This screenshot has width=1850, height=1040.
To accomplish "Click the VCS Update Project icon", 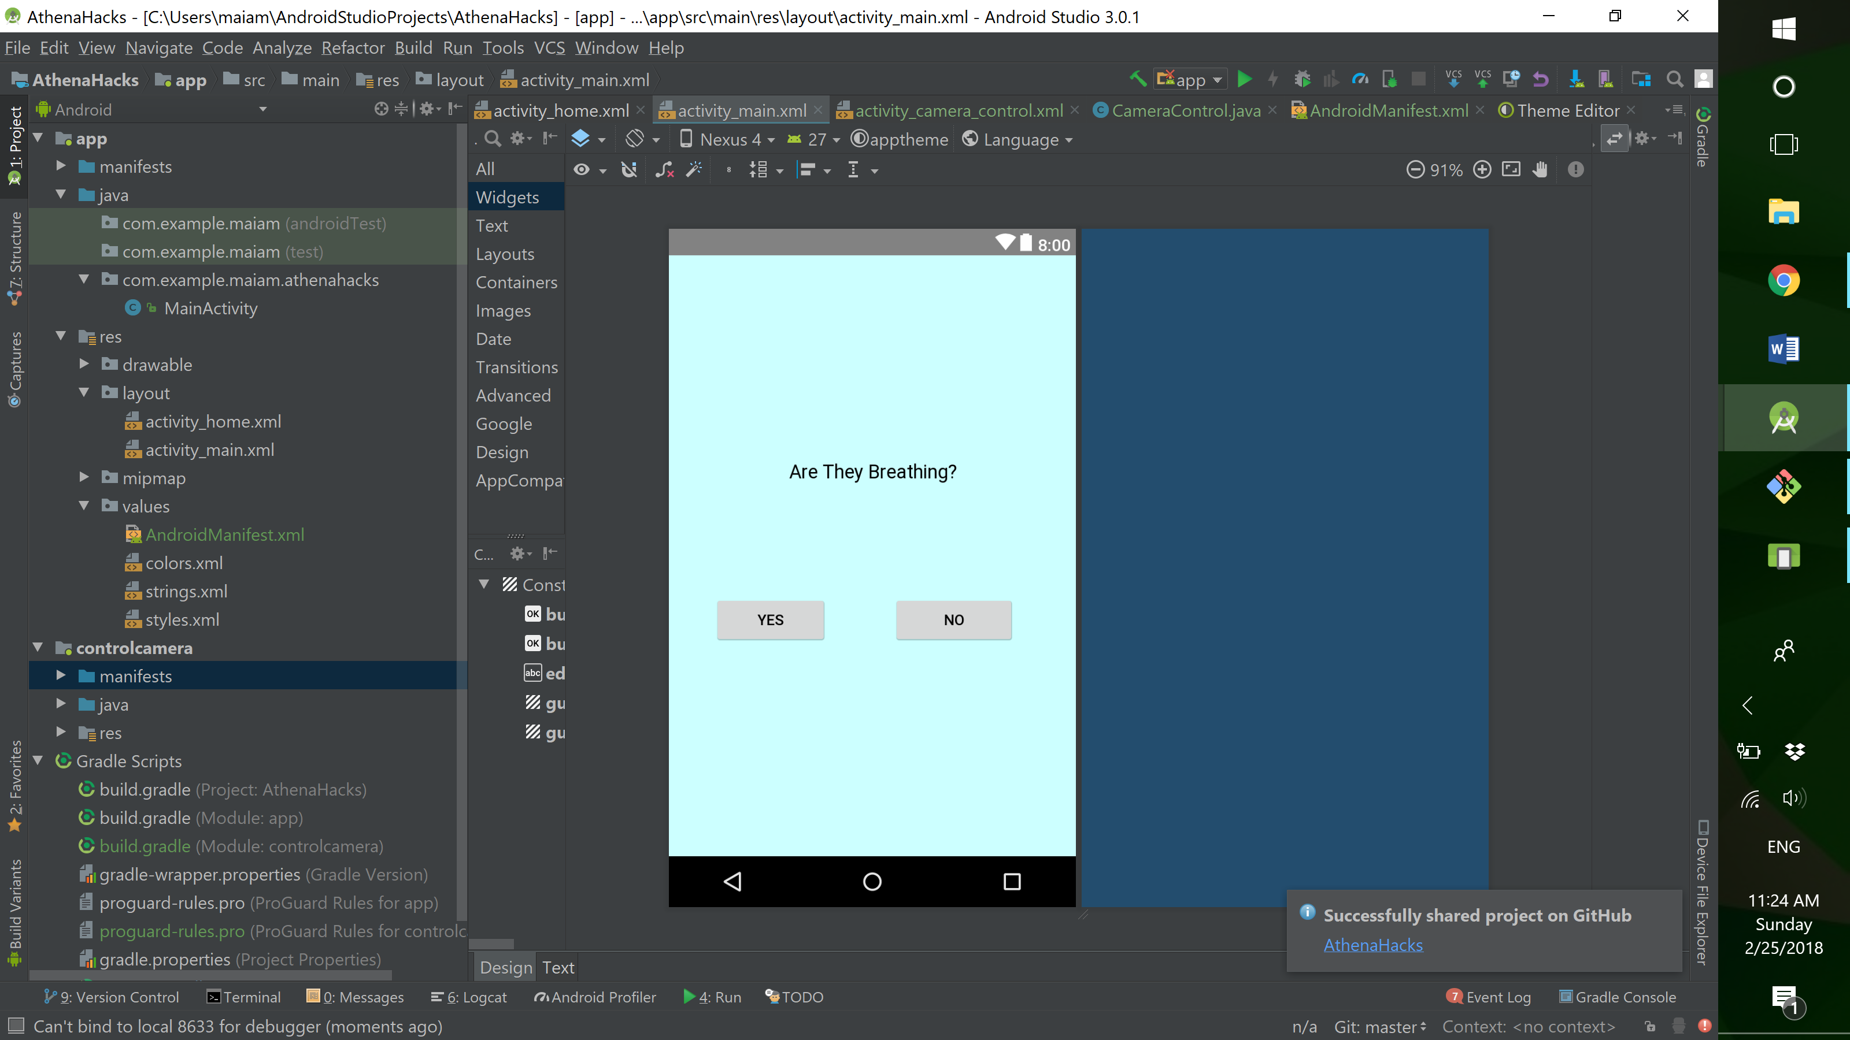I will pyautogui.click(x=1453, y=79).
